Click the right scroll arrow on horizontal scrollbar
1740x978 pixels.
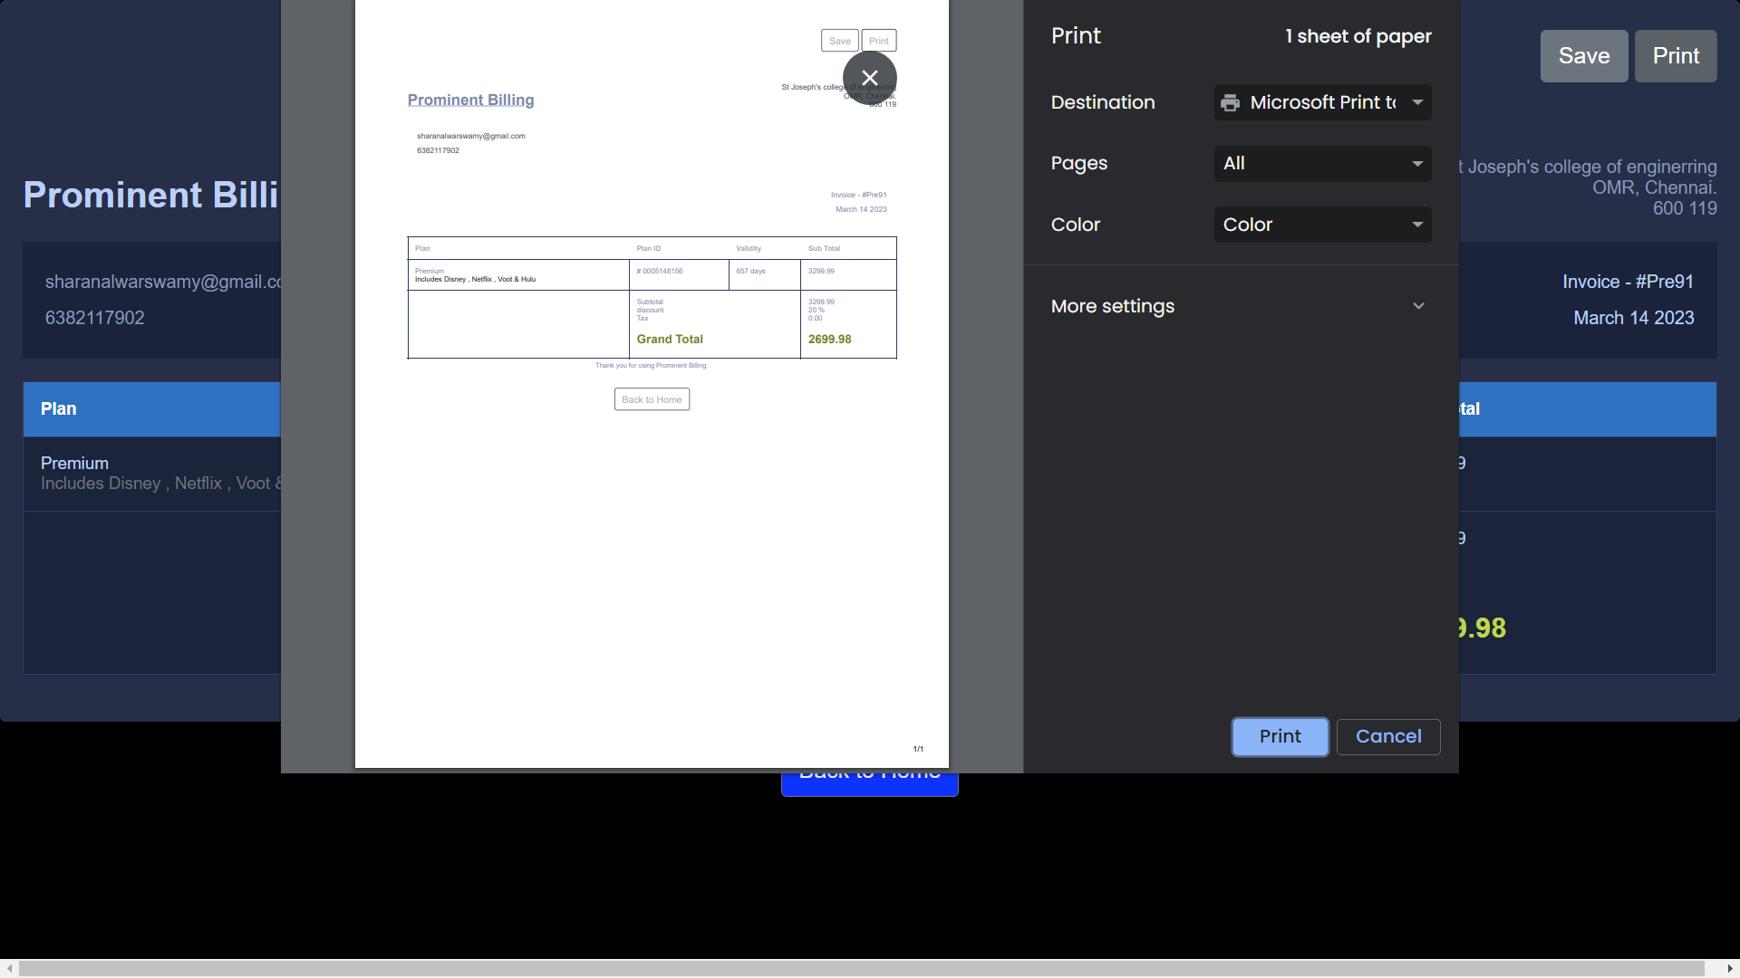(1730, 968)
